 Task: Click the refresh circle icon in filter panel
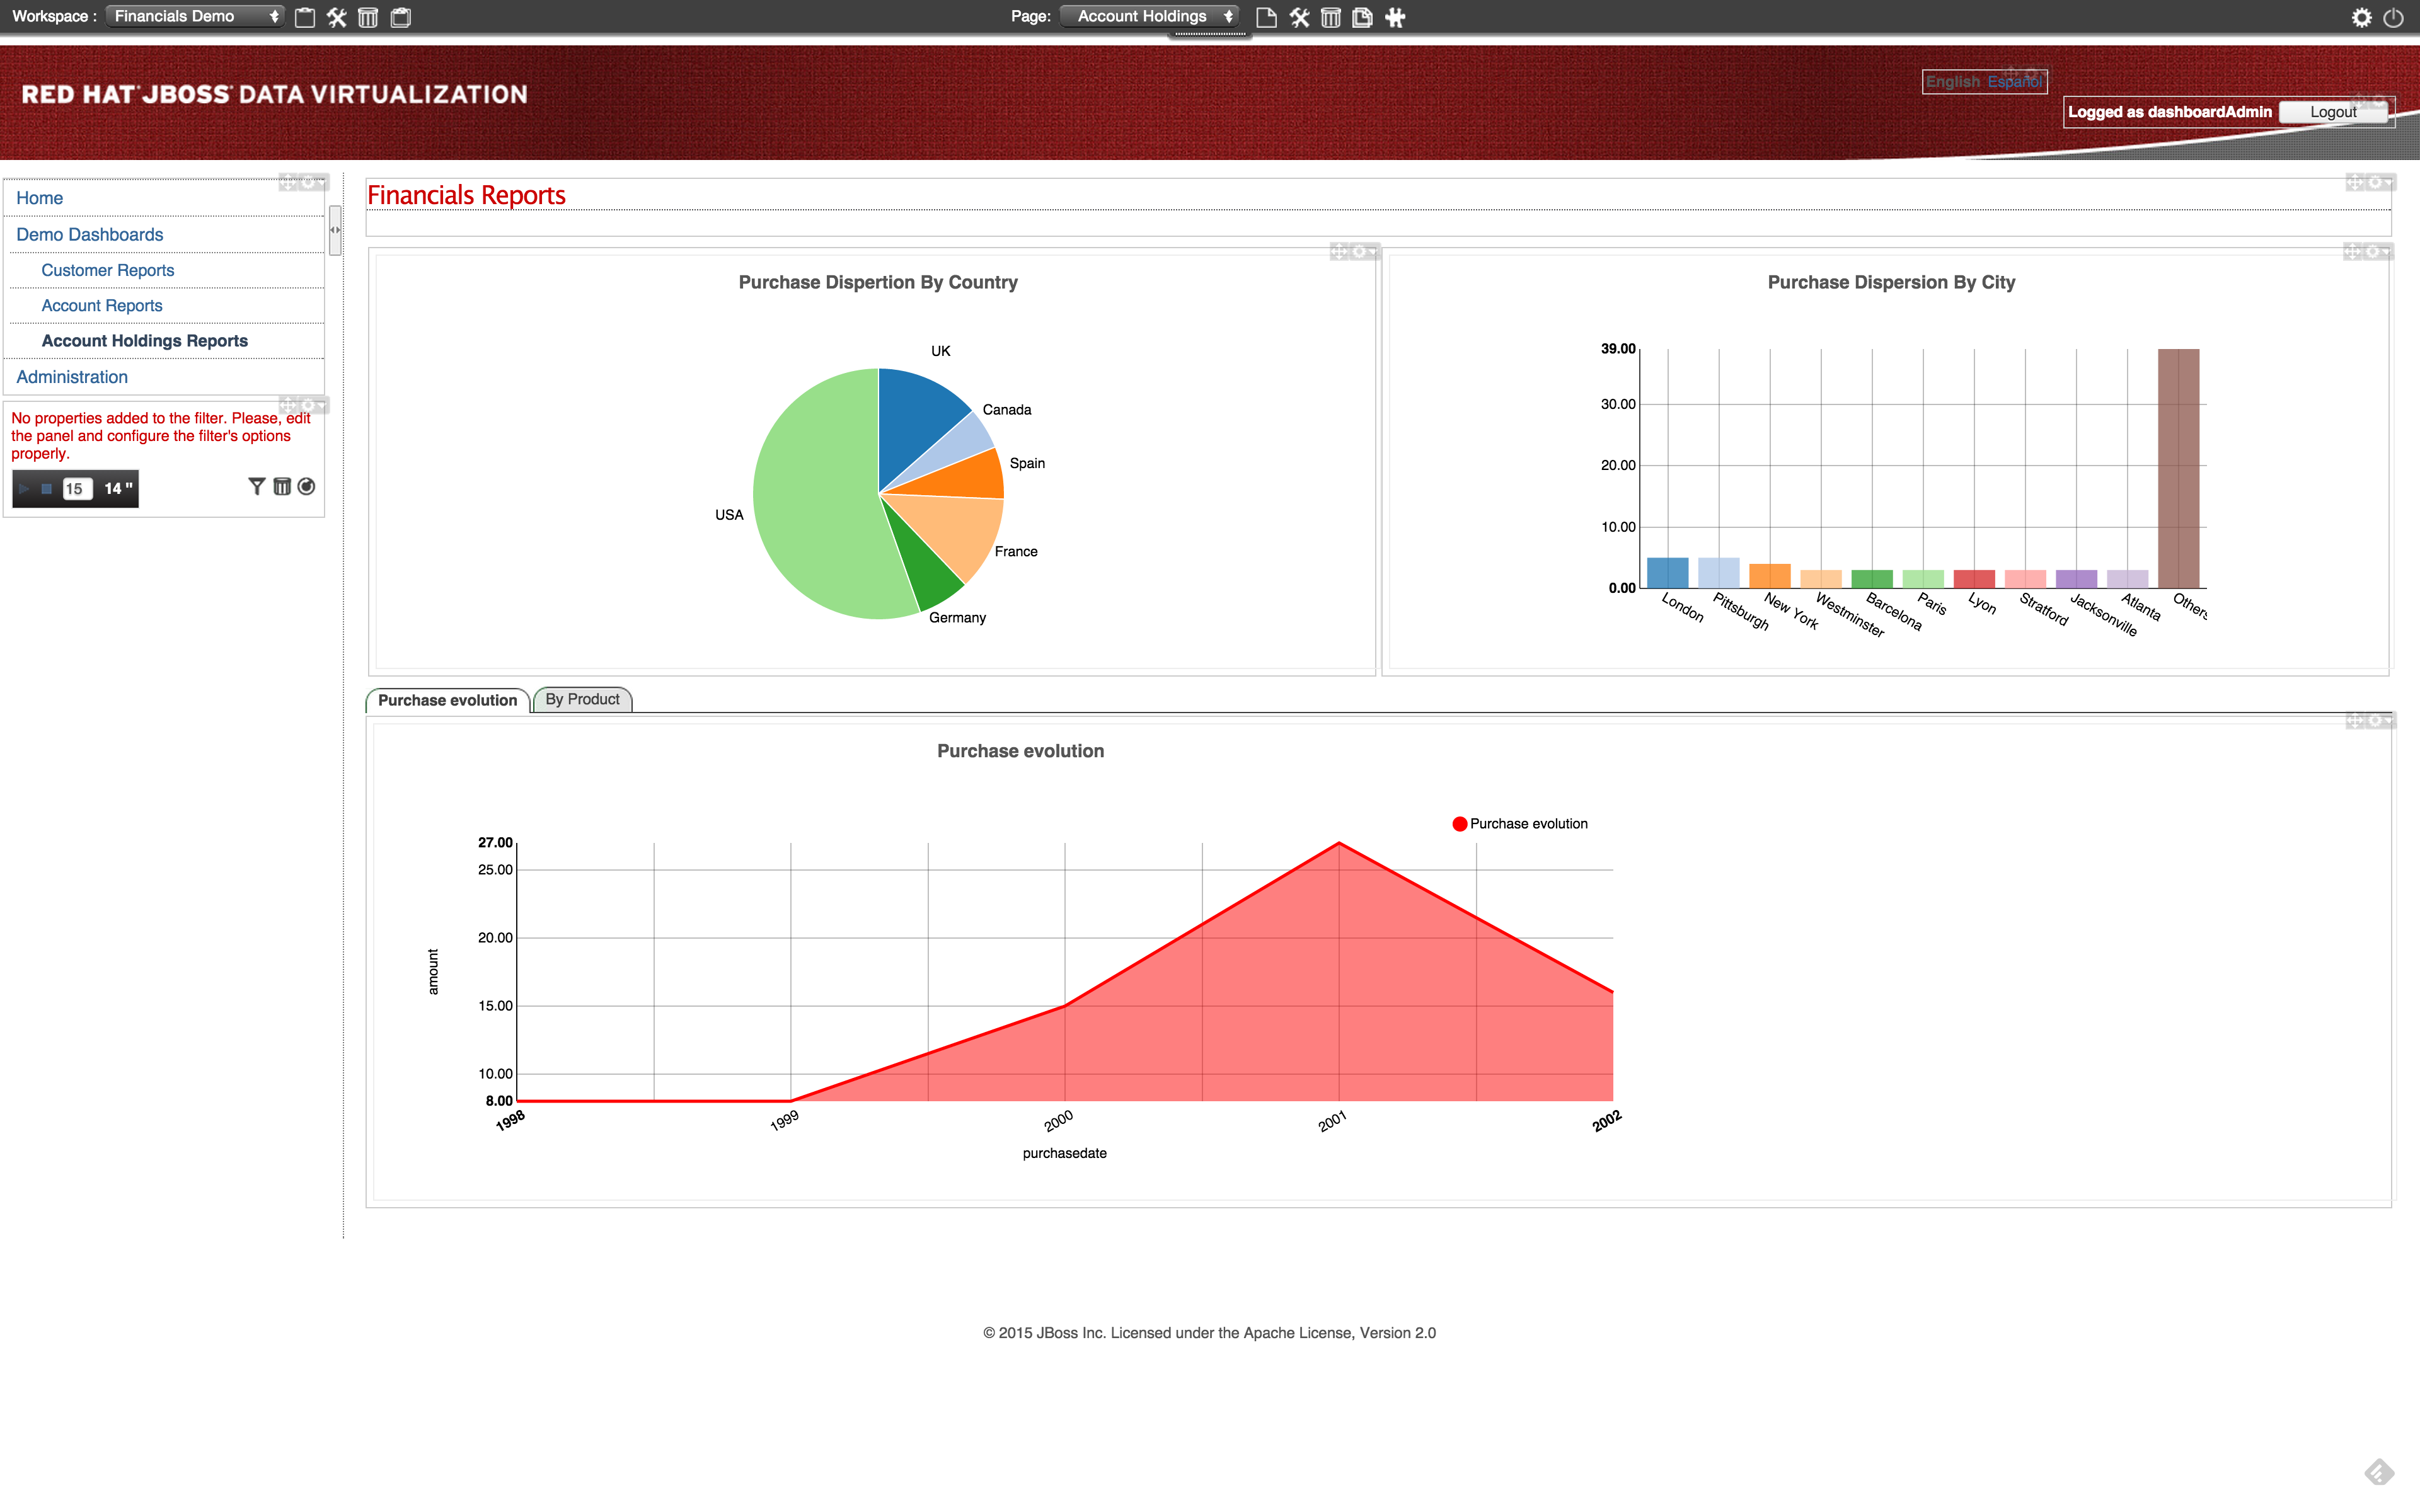coord(307,487)
